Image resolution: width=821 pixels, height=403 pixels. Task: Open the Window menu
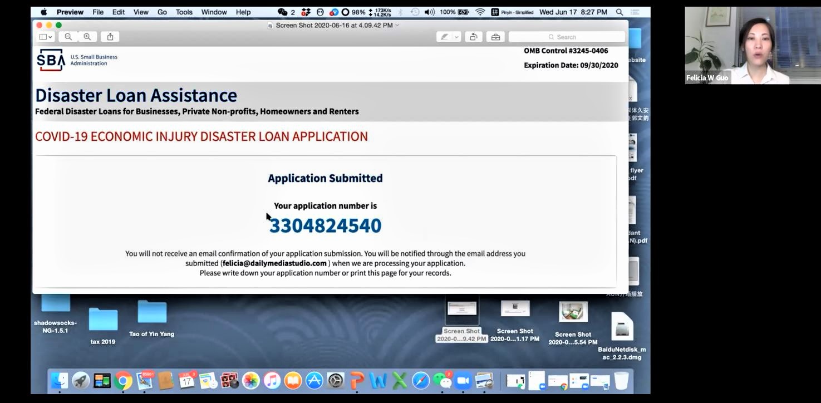coord(214,12)
